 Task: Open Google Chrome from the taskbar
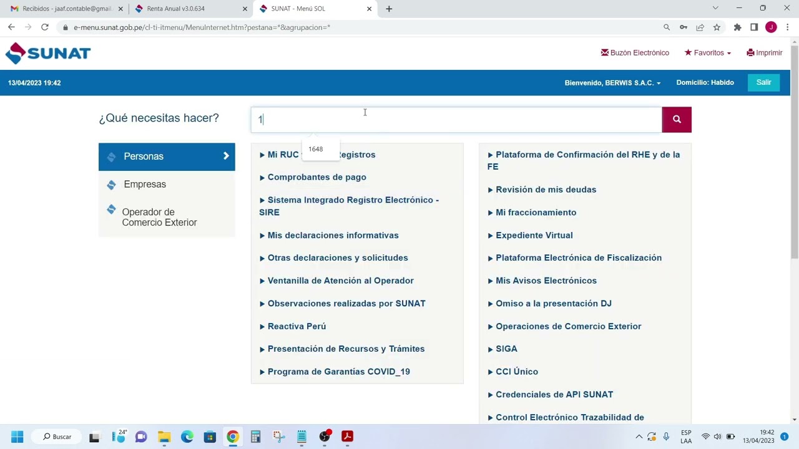pyautogui.click(x=232, y=437)
